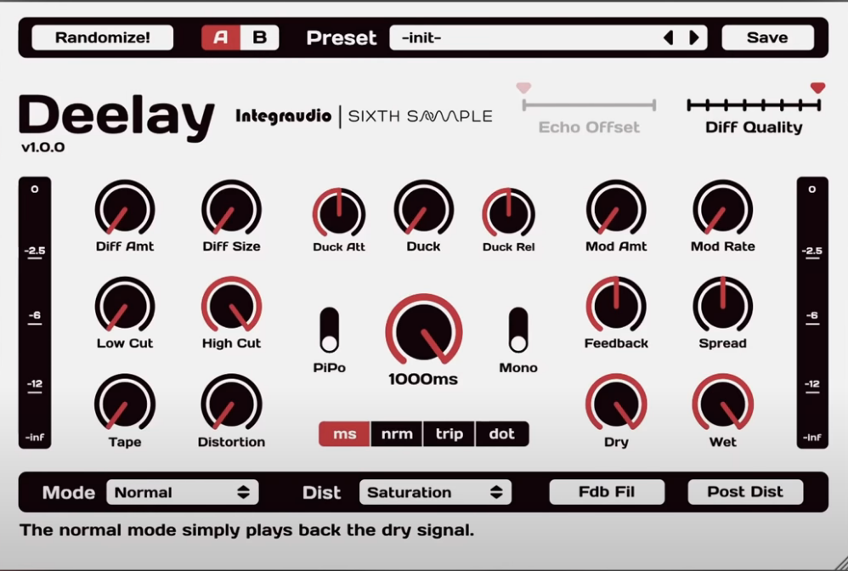
Task: Click the Diff Quality slider track
Action: [753, 105]
